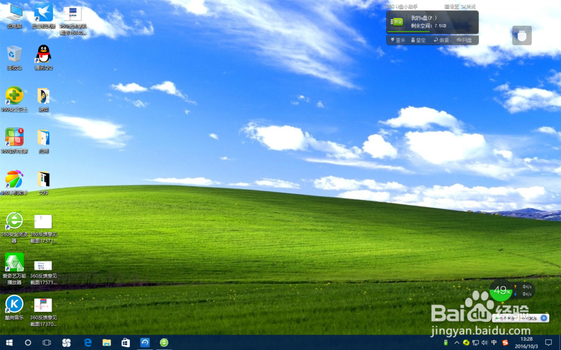Launch Microsoft Edge from taskbar
Viewport: 561px width, 350px height.
click(88, 343)
